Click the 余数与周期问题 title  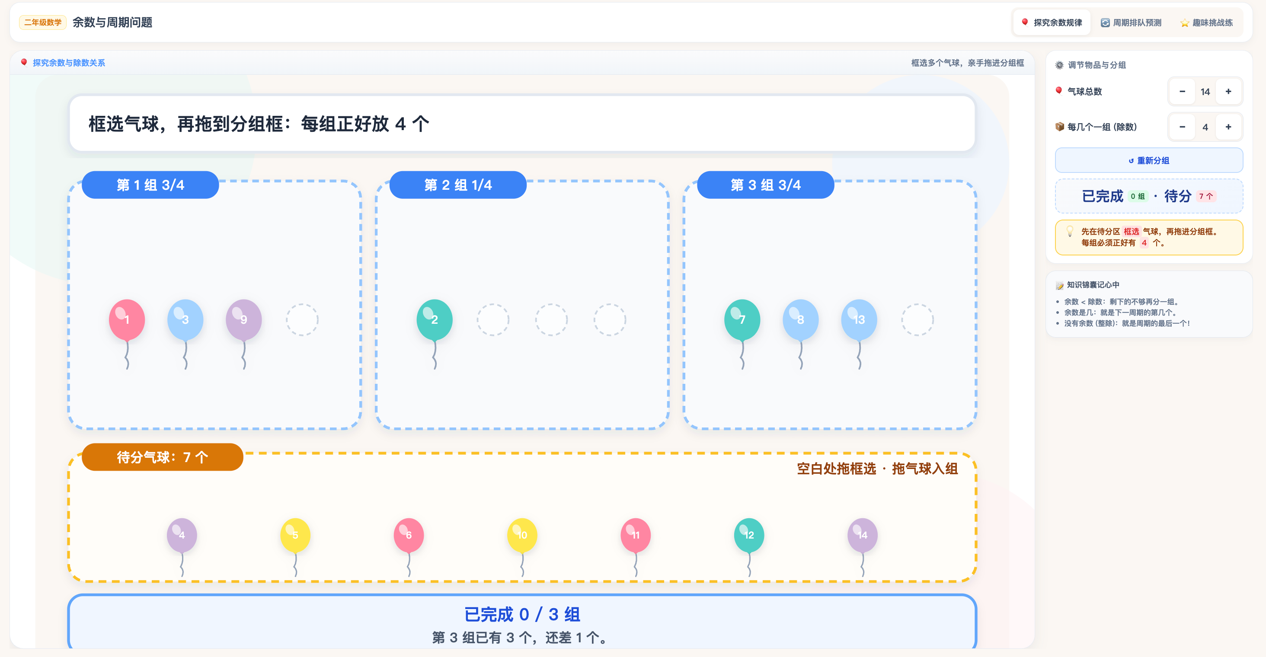click(x=112, y=22)
